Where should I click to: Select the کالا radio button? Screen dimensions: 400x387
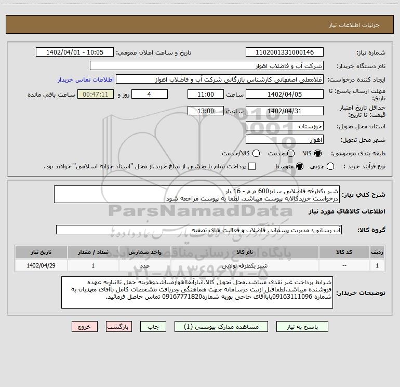tap(318, 153)
